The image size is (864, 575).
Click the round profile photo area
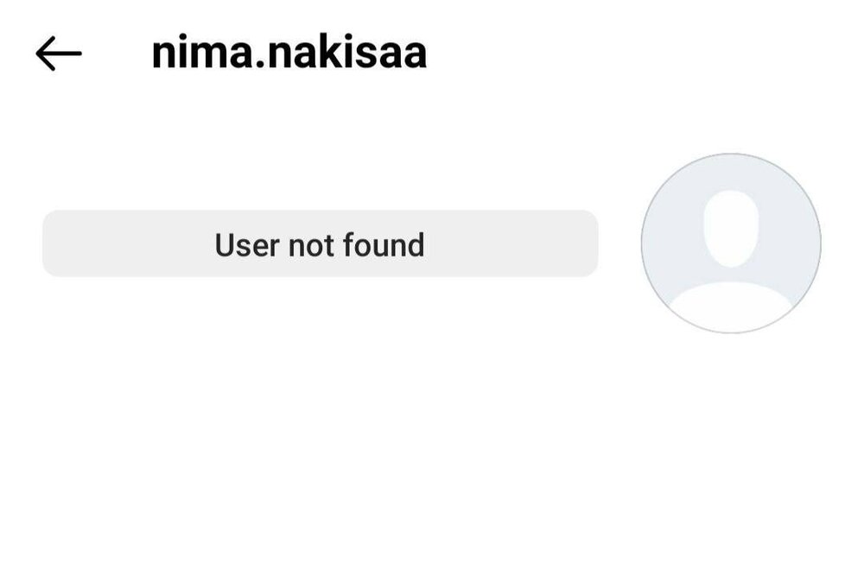click(x=731, y=243)
